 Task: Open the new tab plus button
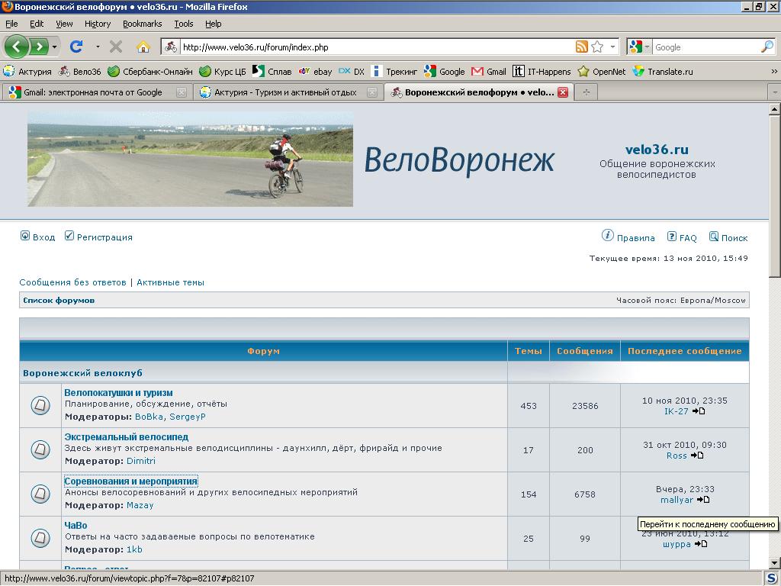[586, 92]
